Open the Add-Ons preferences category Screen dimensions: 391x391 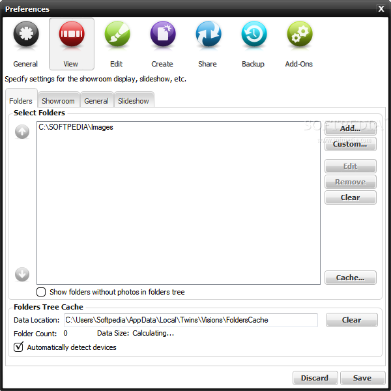click(x=299, y=44)
